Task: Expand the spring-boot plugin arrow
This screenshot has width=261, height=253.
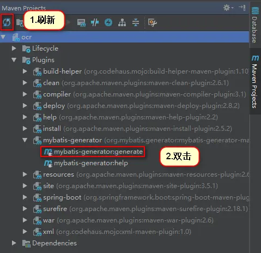Action: coord(25,197)
